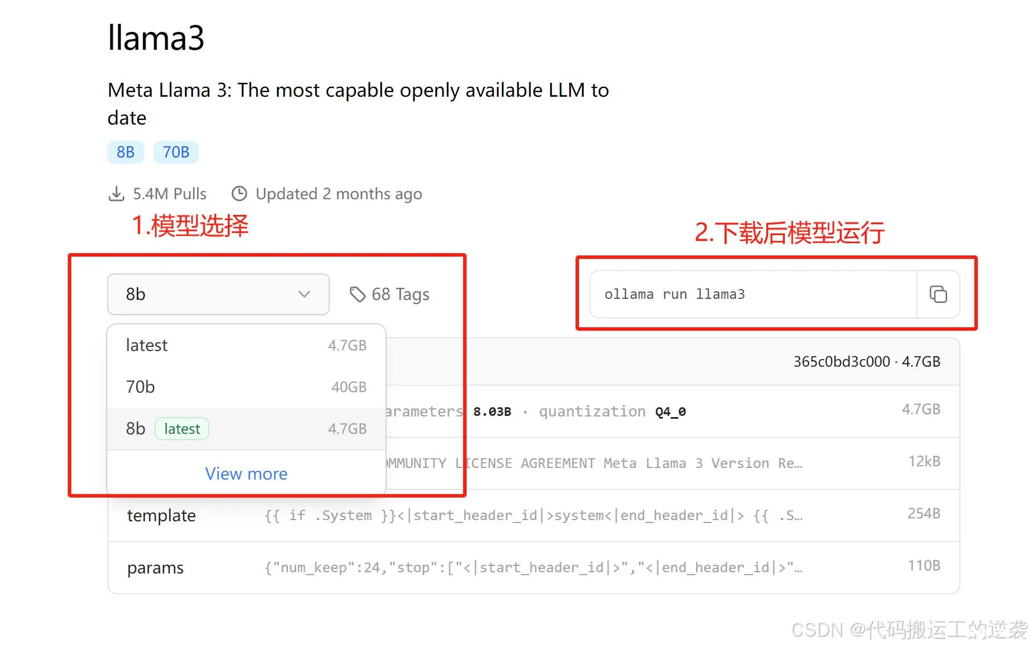Click the 8B size badge
Viewport: 1030px width, 647px height.
(x=126, y=152)
